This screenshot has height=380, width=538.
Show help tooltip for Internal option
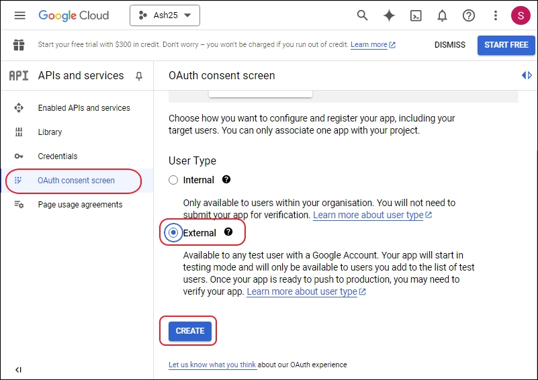[226, 179]
